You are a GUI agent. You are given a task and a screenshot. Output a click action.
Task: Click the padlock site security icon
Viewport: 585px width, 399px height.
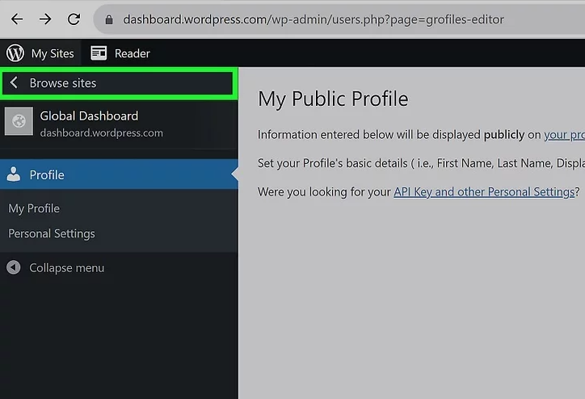[x=109, y=19]
